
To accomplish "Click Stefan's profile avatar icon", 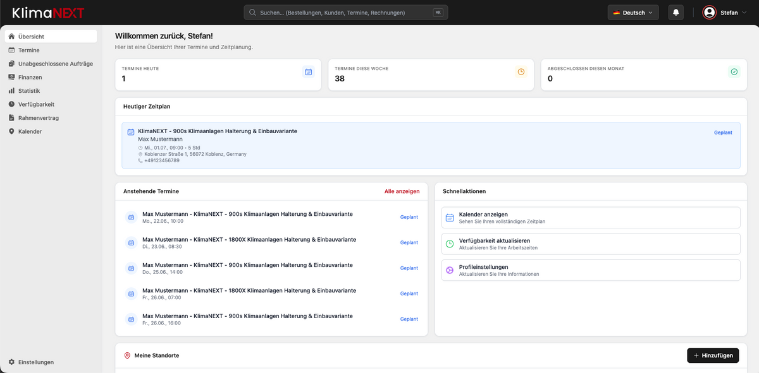I will [709, 13].
